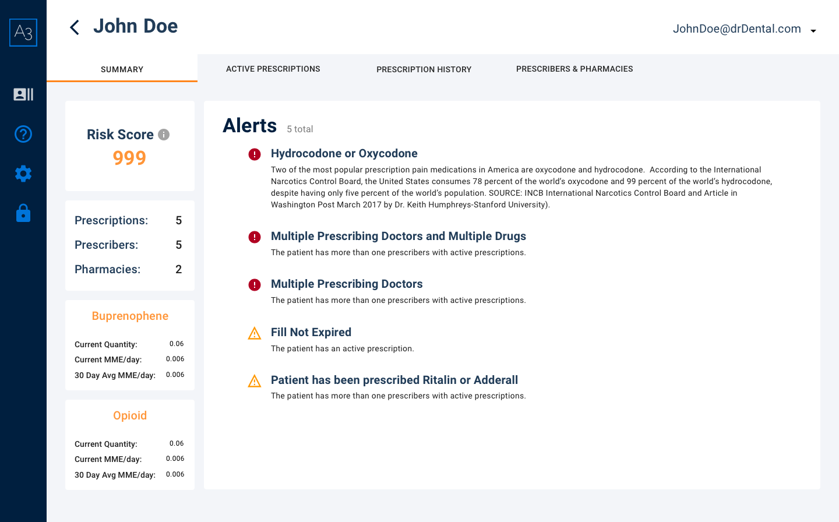Click the Prescriptions count row
This screenshot has height=522, width=839.
pyautogui.click(x=129, y=220)
